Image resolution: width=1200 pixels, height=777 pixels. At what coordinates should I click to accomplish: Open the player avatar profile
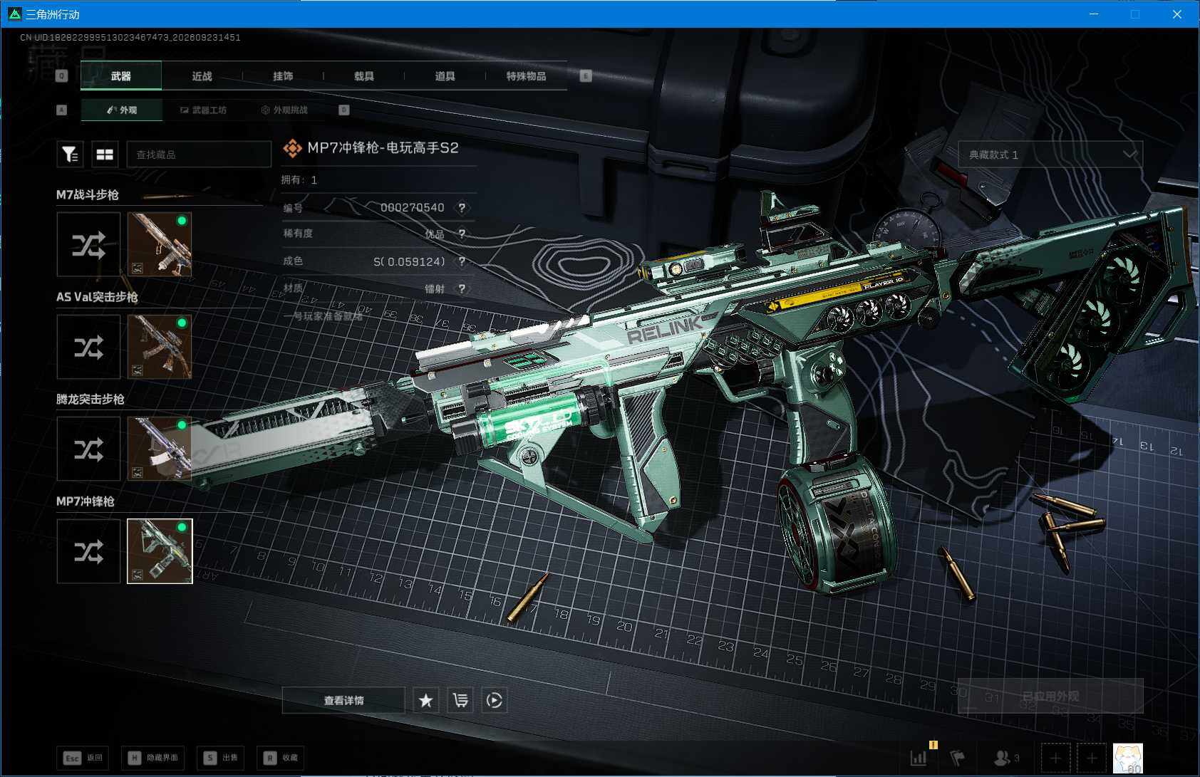1128,758
